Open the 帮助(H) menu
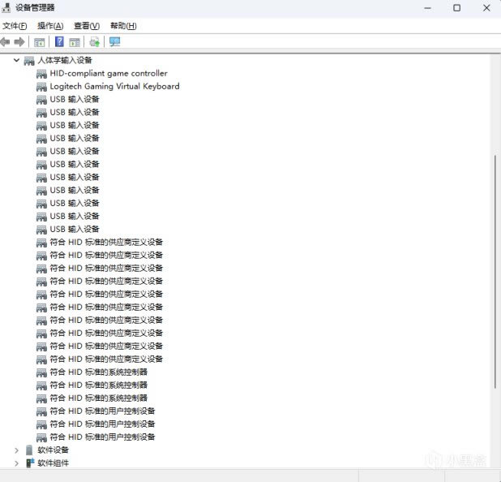The width and height of the screenshot is (501, 482). pos(123,26)
